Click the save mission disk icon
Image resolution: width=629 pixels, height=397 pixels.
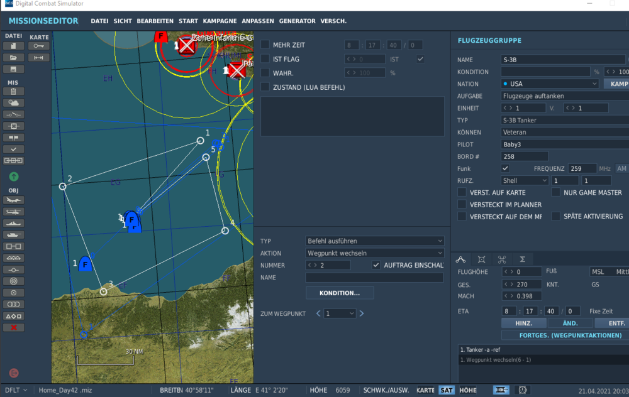point(14,69)
